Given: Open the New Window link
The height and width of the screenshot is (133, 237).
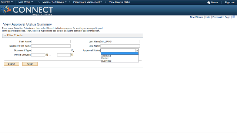Looking at the screenshot, I should (197, 17).
